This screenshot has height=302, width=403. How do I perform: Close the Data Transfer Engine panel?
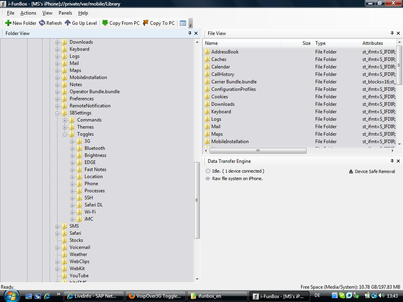[x=398, y=161]
